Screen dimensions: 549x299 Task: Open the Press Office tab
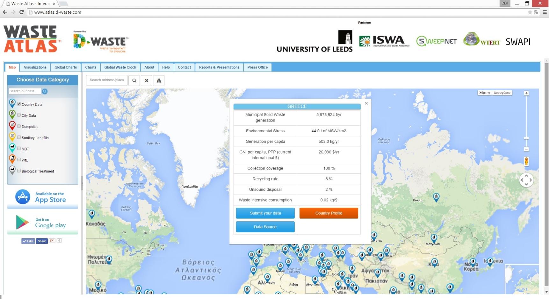tap(257, 67)
